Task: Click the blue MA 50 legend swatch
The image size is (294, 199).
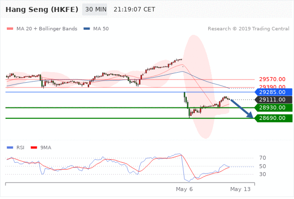Action: [x=87, y=29]
